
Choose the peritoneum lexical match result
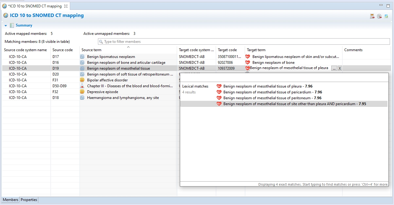pos(268,98)
